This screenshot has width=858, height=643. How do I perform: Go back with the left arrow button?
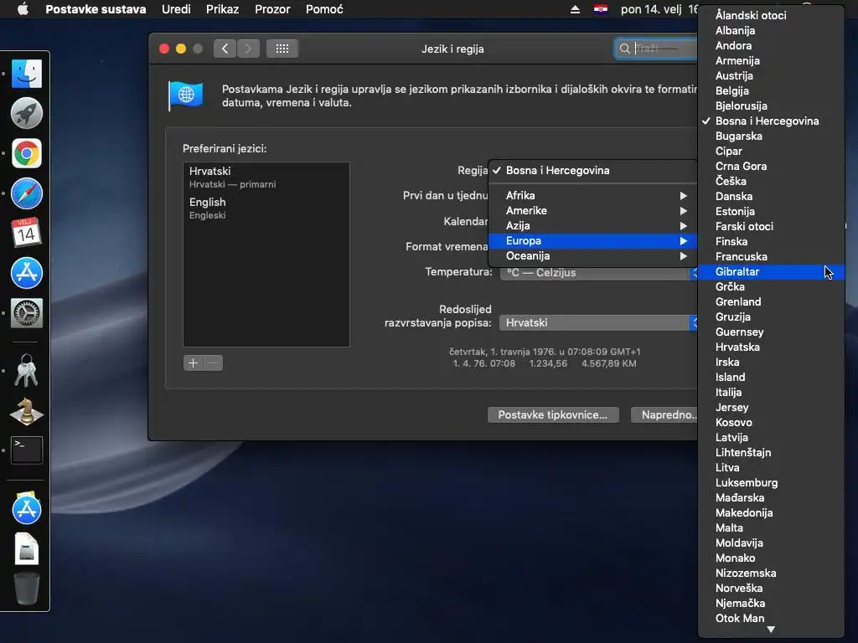225,49
